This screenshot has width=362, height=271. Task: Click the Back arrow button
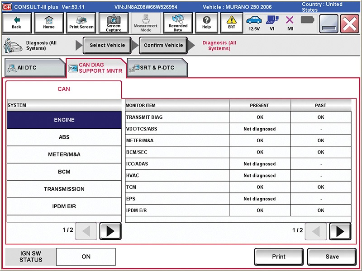click(x=17, y=23)
